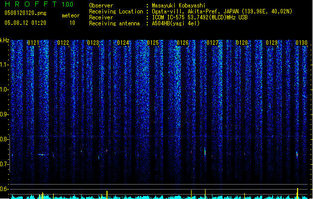Click observer name Masayuki Kobayashi

[179, 5]
